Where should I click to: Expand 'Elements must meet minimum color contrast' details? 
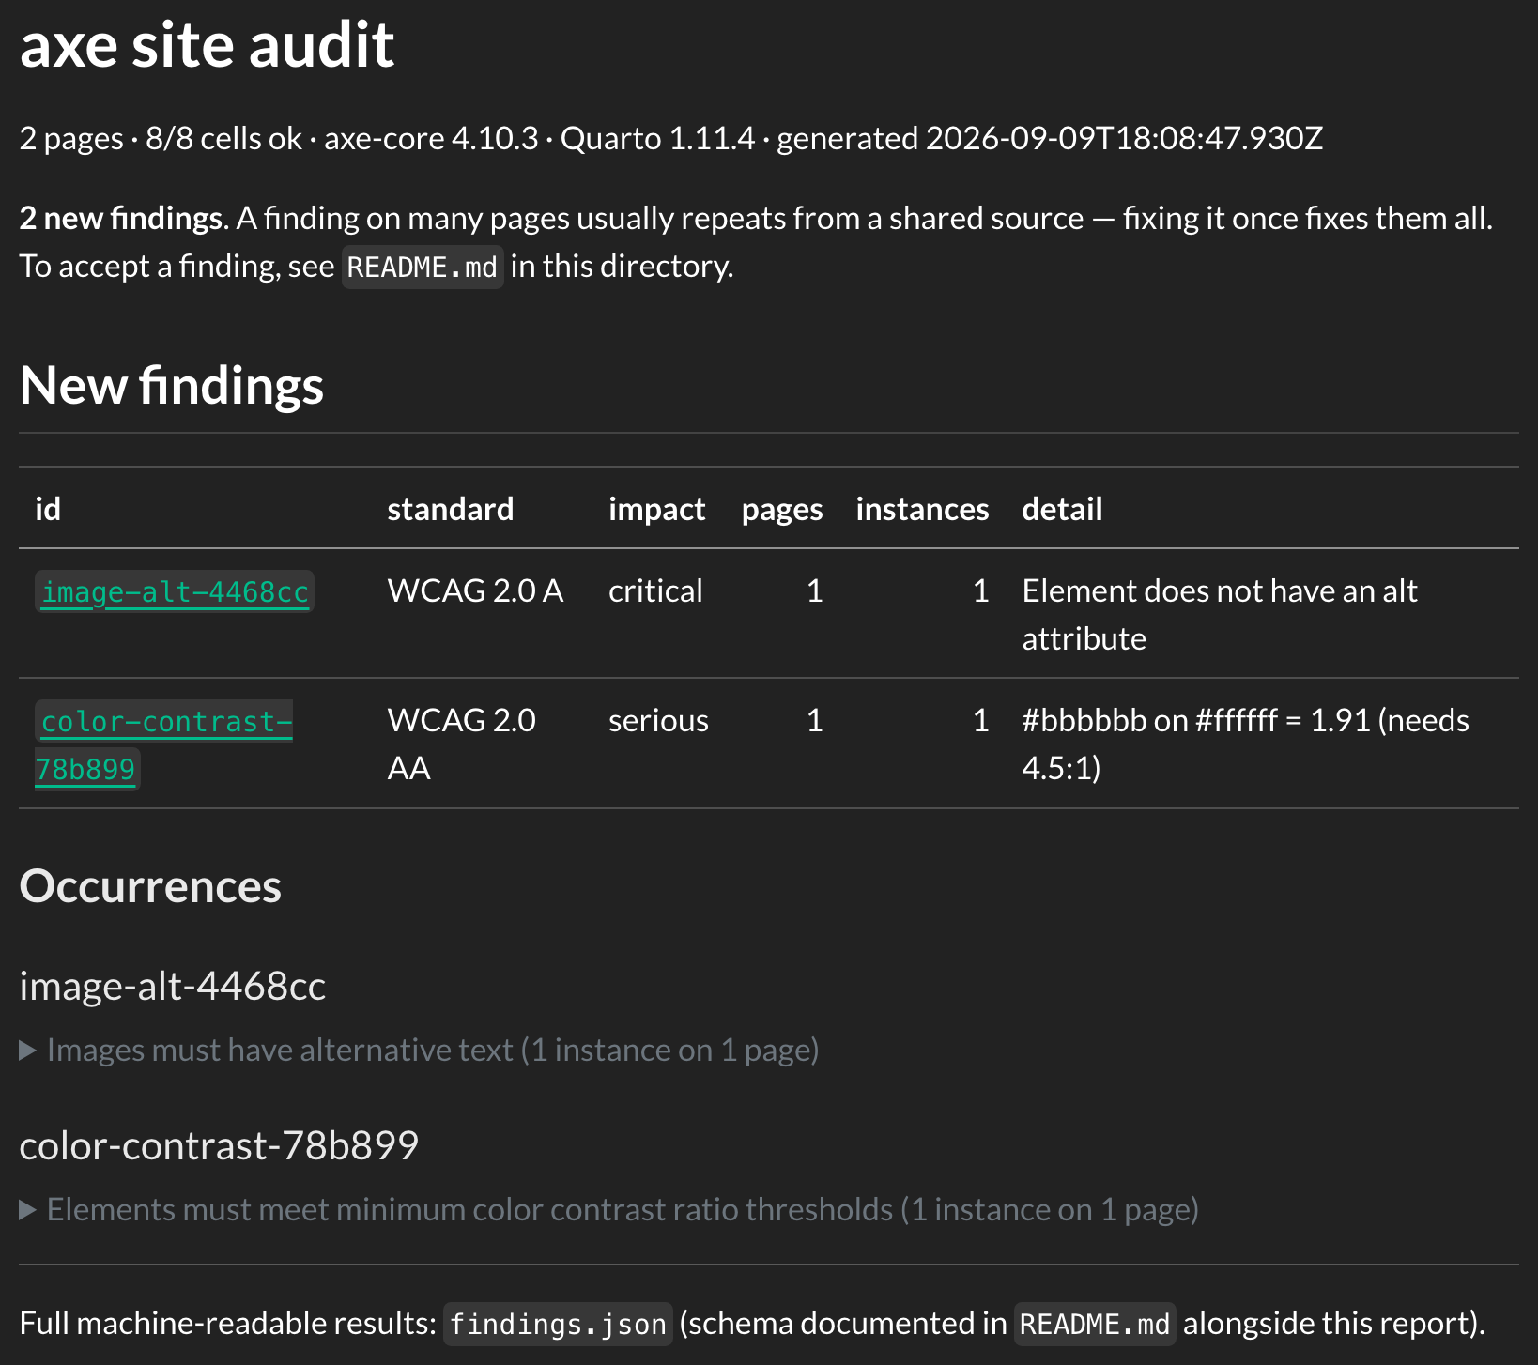609,1209
